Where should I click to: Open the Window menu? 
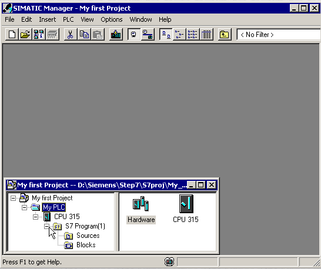(x=141, y=19)
